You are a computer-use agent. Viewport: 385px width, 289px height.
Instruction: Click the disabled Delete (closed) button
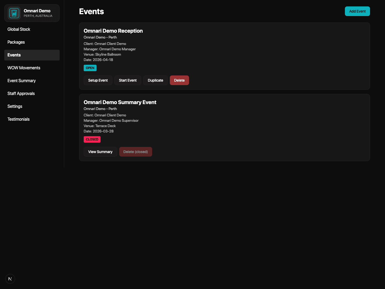point(136,152)
